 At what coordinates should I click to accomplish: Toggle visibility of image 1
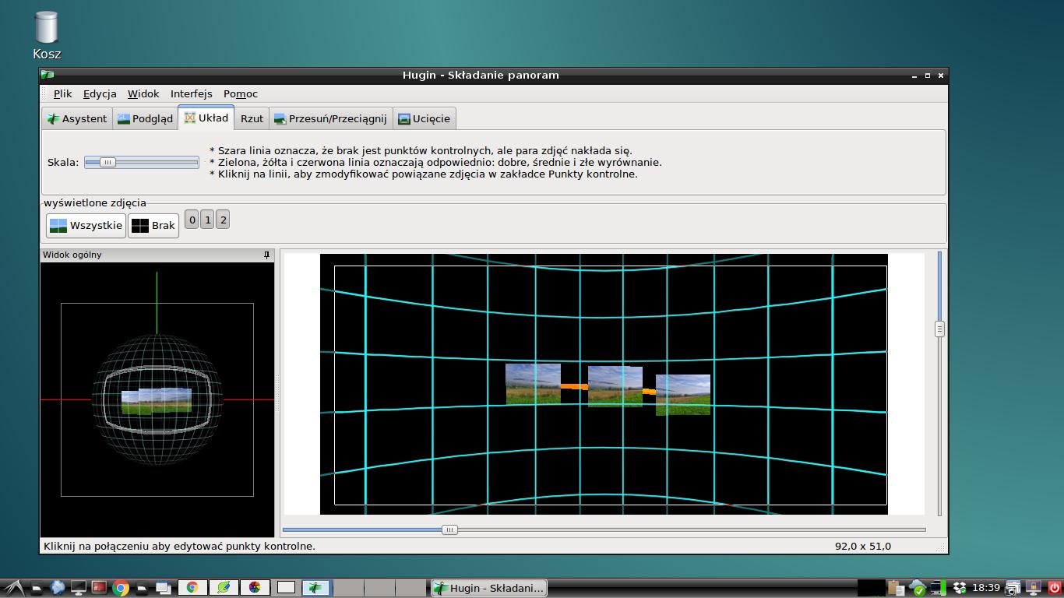click(207, 220)
